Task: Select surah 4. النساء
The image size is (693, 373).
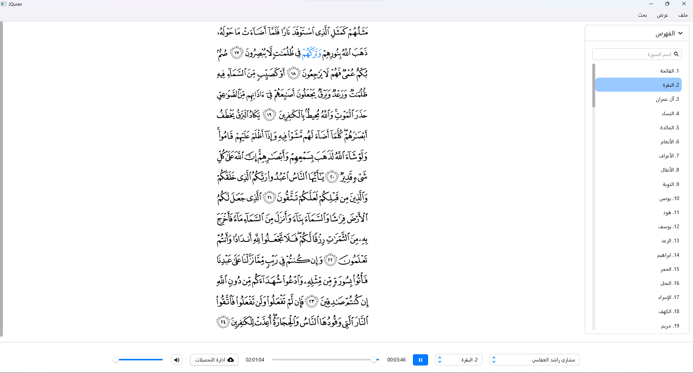Action: pos(638,113)
